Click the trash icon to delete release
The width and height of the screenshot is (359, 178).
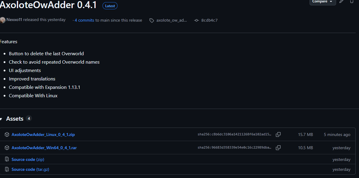[x=351, y=2]
